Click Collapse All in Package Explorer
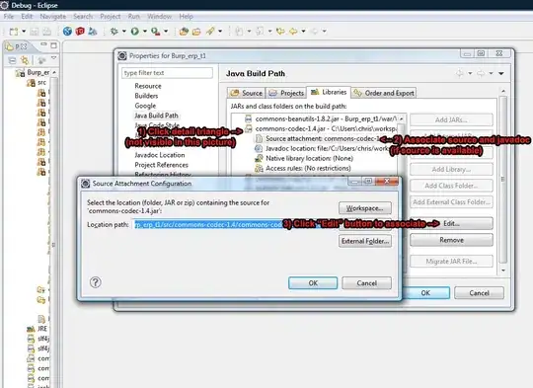Screen dimensions: 533x388 coord(12,60)
